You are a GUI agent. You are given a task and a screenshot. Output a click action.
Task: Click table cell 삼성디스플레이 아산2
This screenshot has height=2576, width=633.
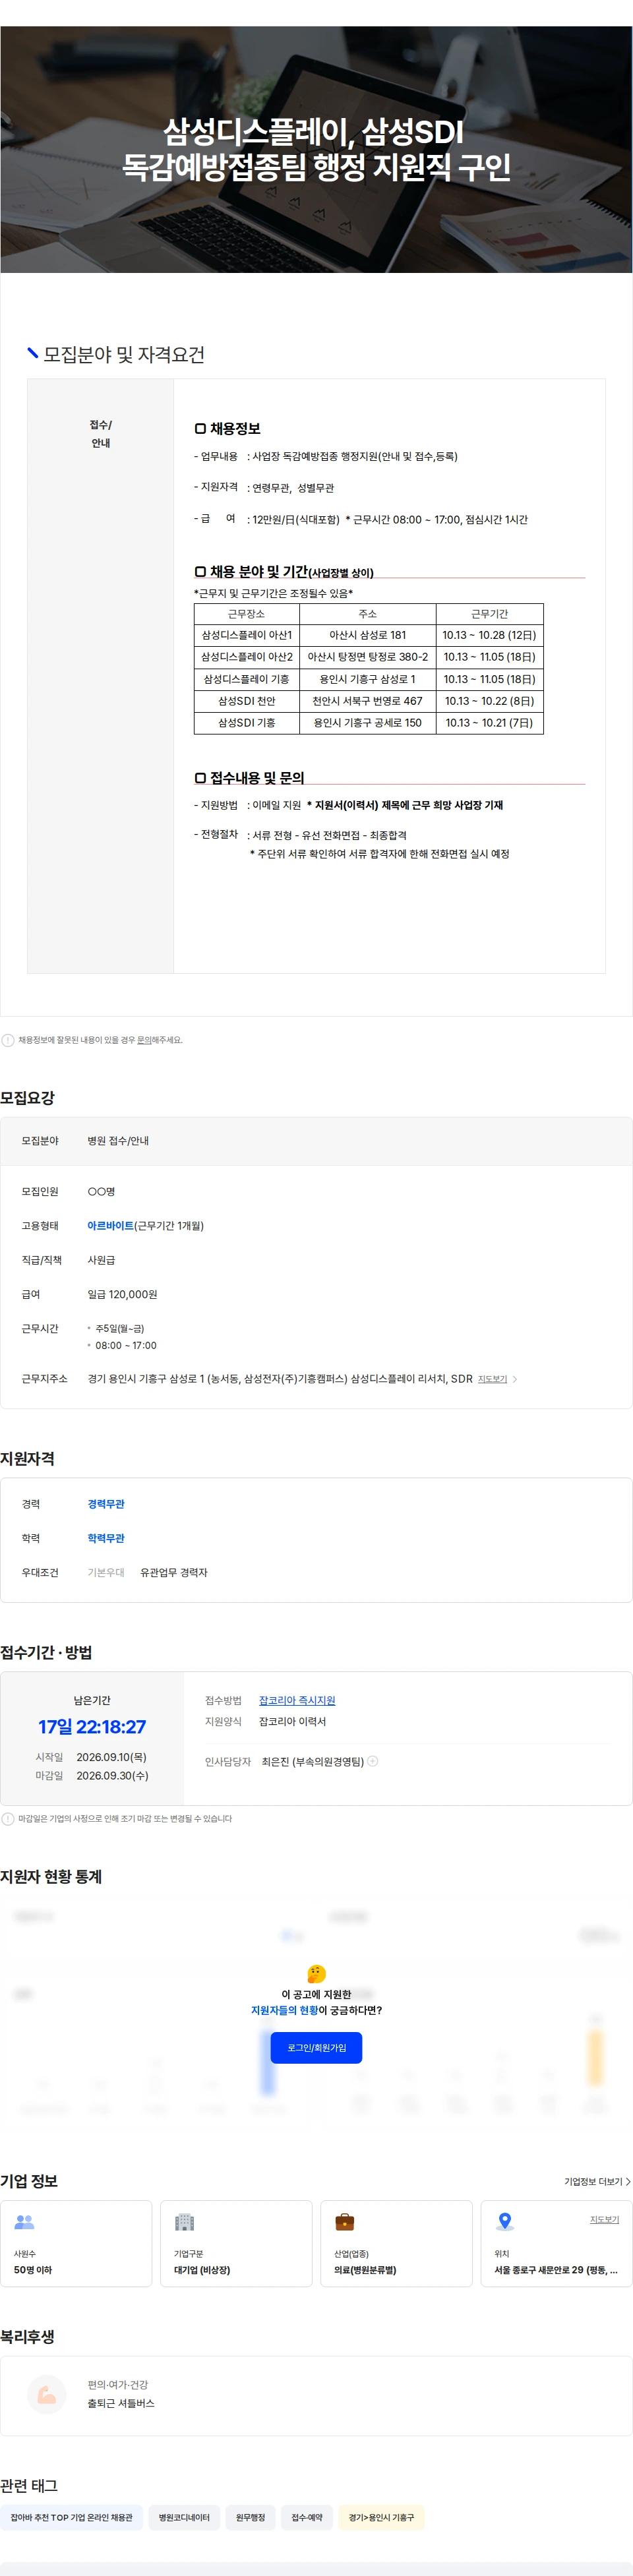(247, 657)
